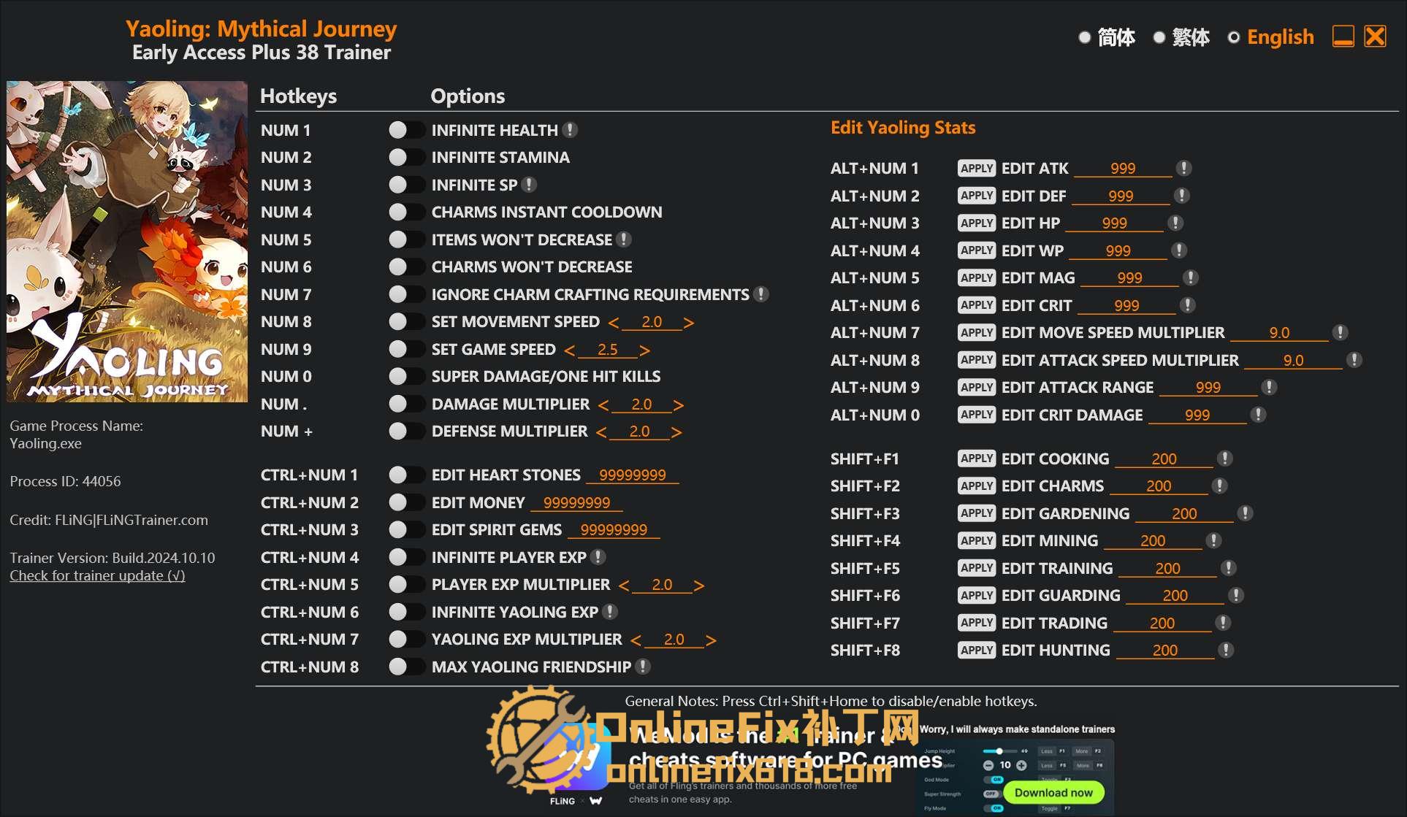Click the info icon next to Infinite Health
Screen dimensions: 1407x817
pos(571,130)
